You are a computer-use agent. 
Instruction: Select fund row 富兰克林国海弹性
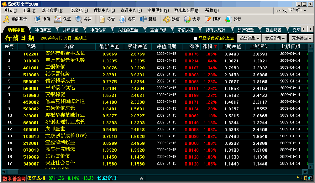[154, 102]
